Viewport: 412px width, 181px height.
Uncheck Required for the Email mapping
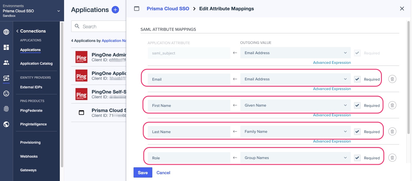pos(357,79)
